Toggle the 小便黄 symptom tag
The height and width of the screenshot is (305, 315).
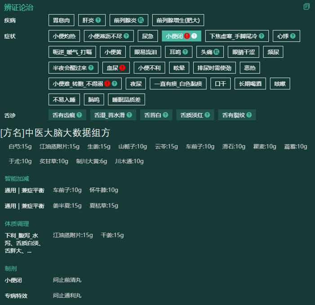(x=113, y=52)
